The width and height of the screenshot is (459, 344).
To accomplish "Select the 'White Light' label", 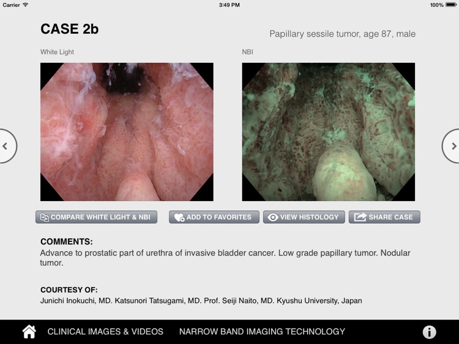I will pyautogui.click(x=57, y=52).
